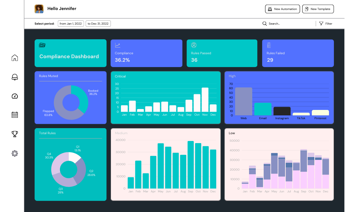Click the New Automation button

click(282, 9)
